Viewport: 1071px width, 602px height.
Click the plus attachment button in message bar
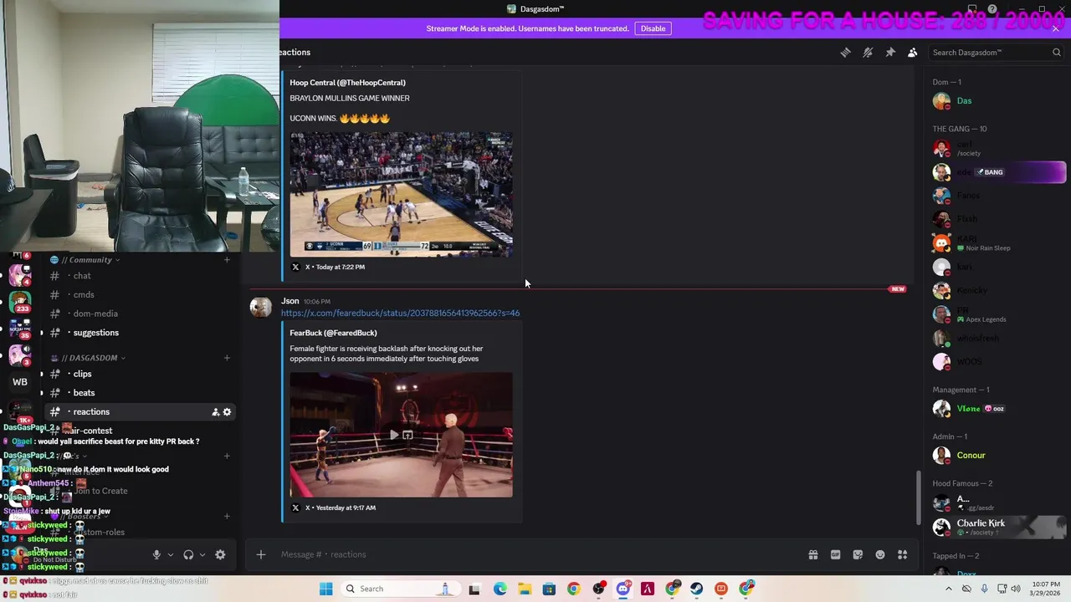tap(261, 554)
